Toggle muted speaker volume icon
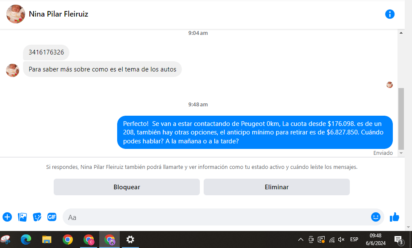This screenshot has height=248, width=412. coord(341,239)
